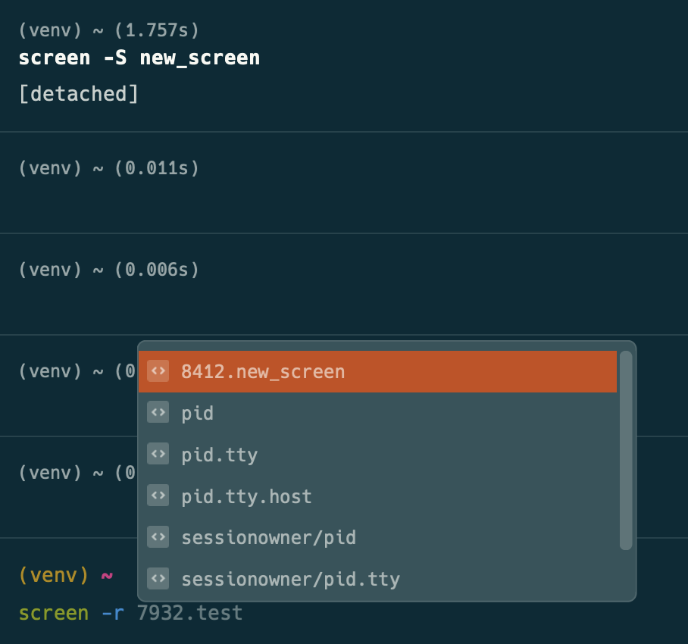The width and height of the screenshot is (688, 644).
Task: Click the [detached] output text
Action: click(78, 93)
